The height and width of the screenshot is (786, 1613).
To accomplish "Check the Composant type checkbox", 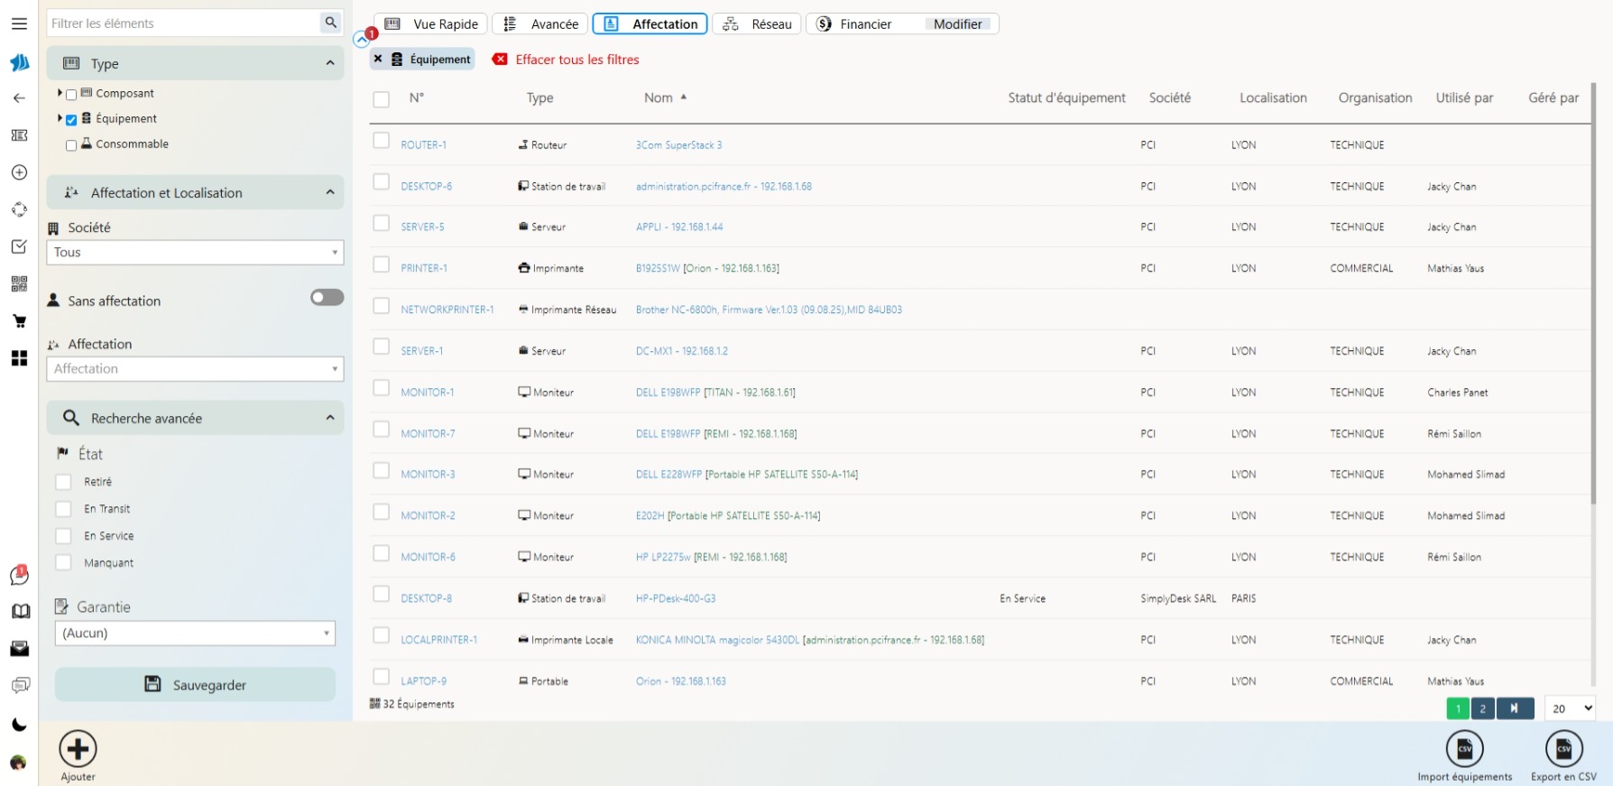I will coord(71,94).
